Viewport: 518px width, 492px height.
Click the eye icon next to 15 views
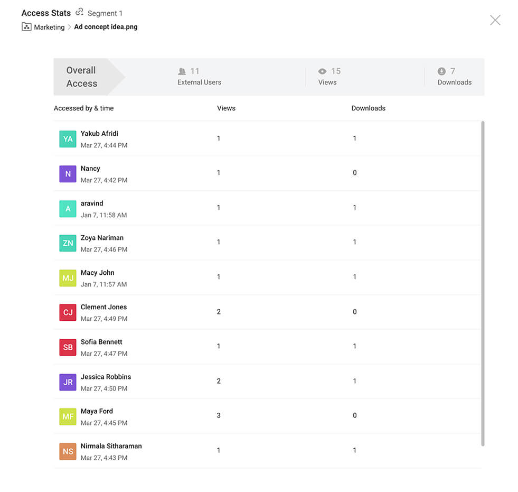click(x=322, y=71)
